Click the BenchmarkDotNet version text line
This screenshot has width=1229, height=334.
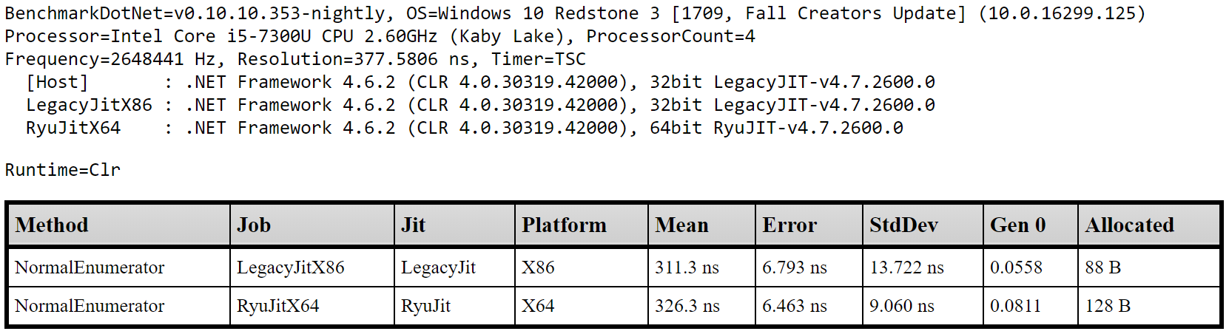tap(575, 13)
